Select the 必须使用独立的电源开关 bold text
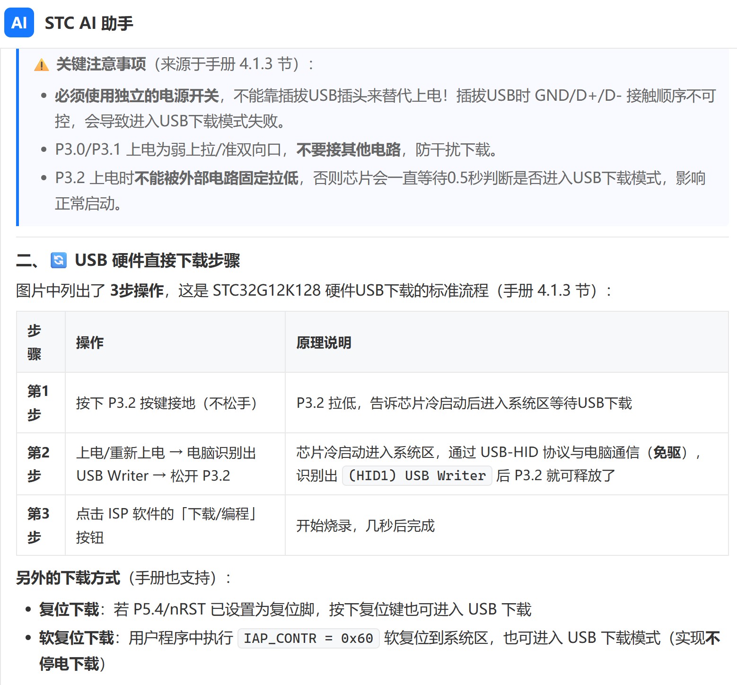This screenshot has height=685, width=737. click(137, 96)
